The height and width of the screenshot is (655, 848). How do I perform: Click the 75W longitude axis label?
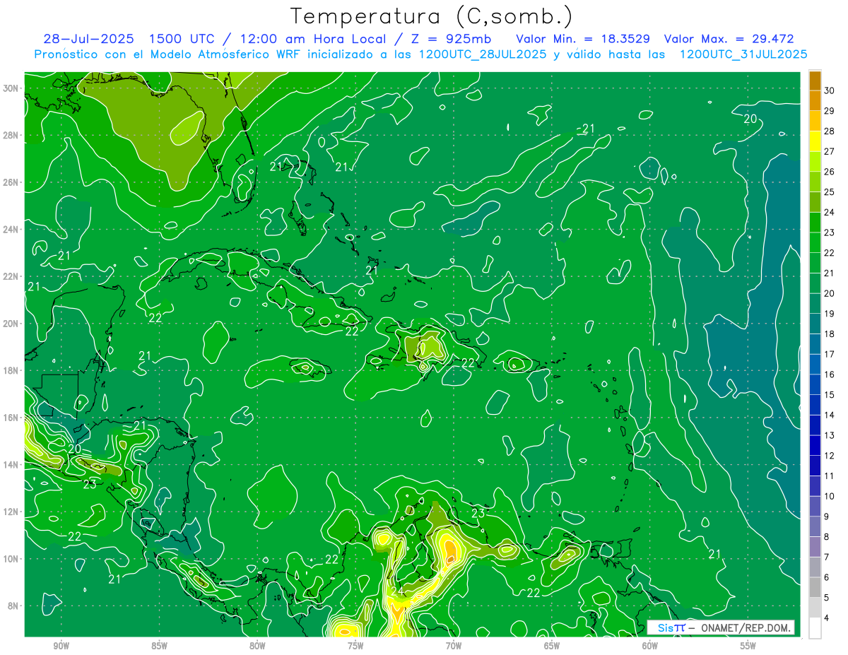(x=355, y=646)
